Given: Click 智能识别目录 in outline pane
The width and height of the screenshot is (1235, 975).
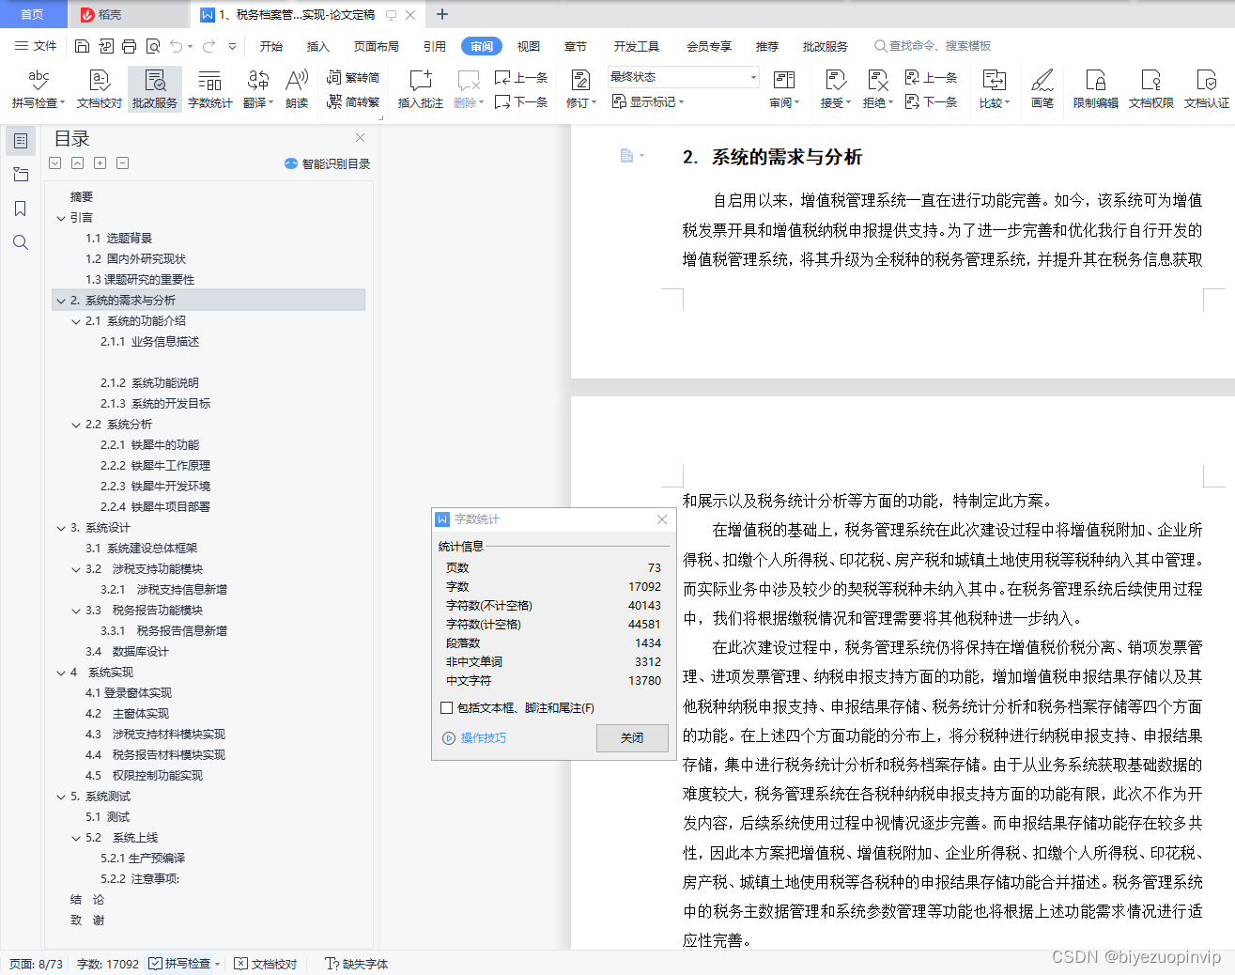Looking at the screenshot, I should point(327,163).
